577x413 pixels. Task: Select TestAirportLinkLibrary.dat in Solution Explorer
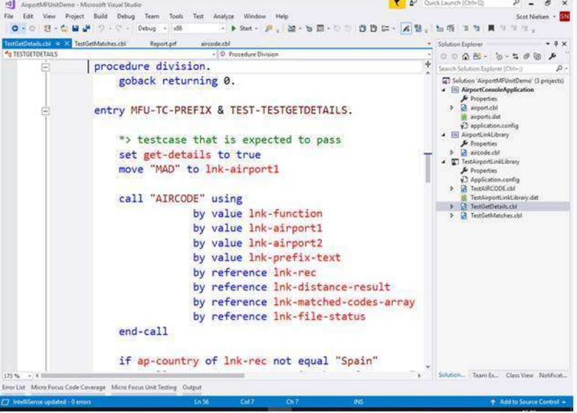pyautogui.click(x=504, y=198)
